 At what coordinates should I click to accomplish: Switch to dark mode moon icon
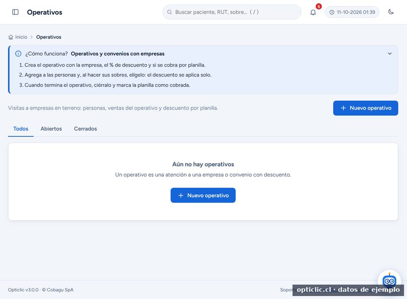pos(391,12)
